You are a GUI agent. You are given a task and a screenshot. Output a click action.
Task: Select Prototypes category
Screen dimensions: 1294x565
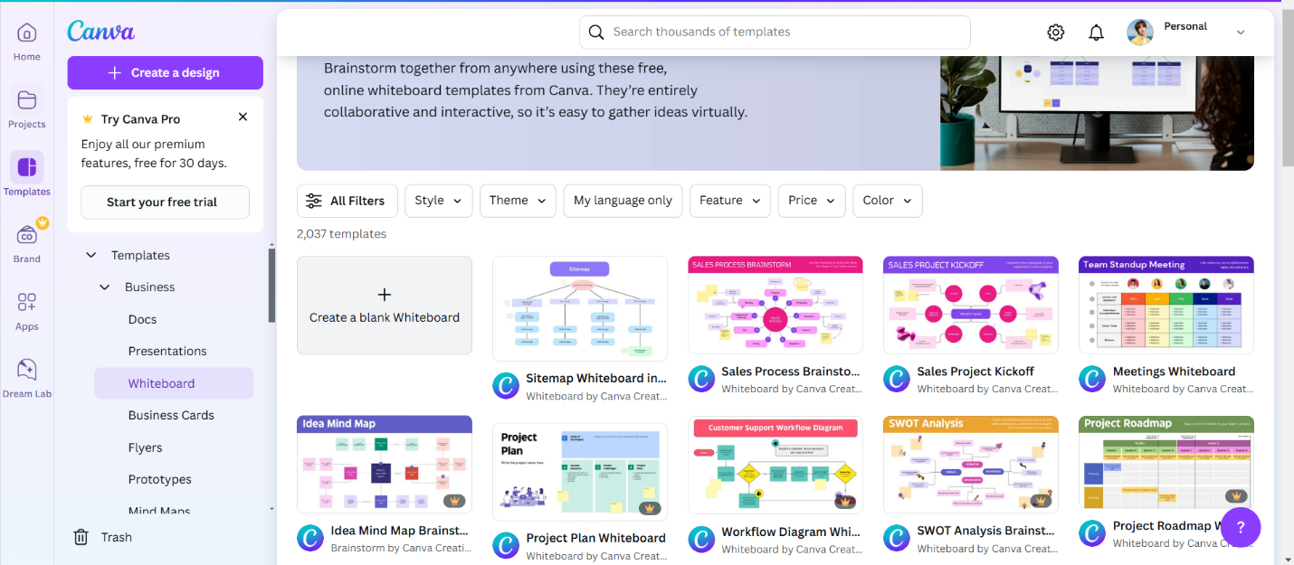[160, 479]
